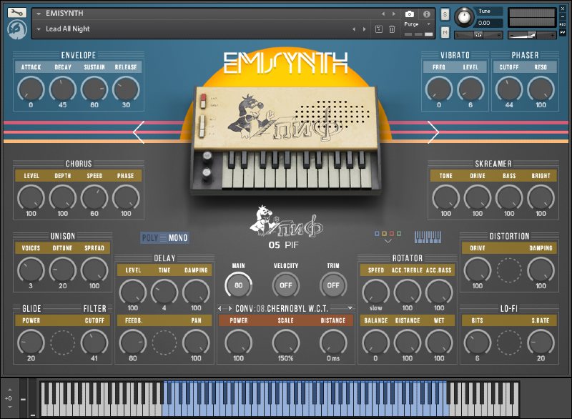Viewport: 572px width, 419px height.
Task: Expand the EMISYNTH instrument header
Action: [x=39, y=12]
